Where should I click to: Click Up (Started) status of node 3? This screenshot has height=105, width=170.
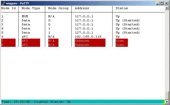[127, 24]
